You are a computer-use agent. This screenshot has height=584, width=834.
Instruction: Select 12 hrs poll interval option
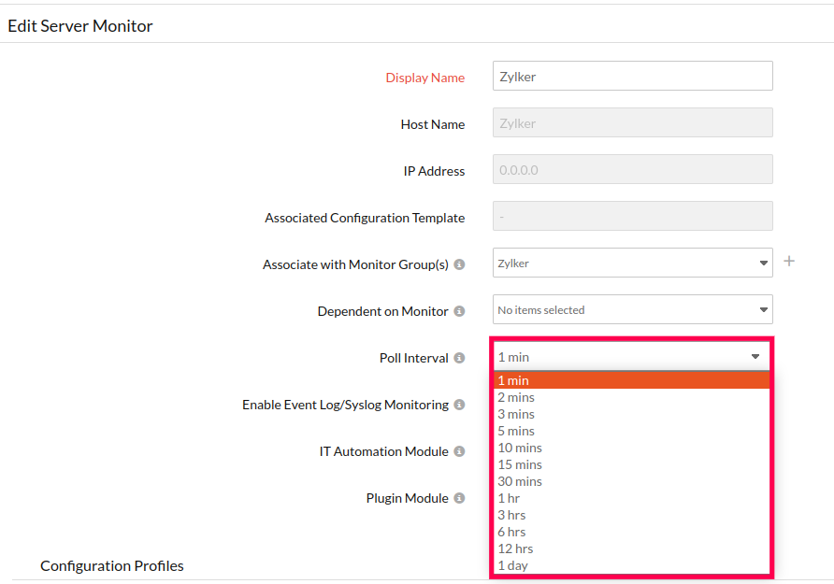pos(632,548)
